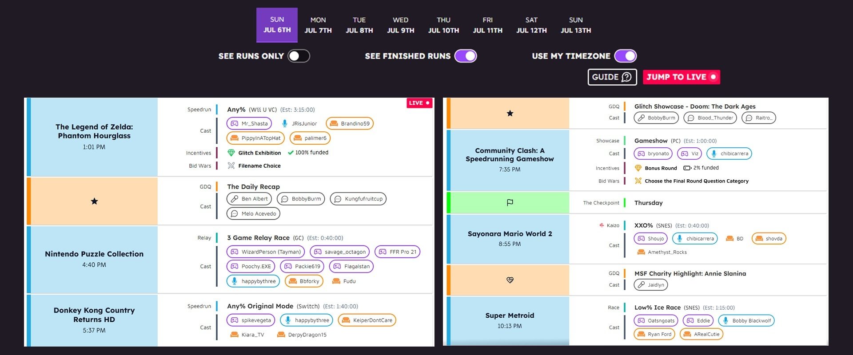Open the Guide button
This screenshot has width=853, height=355.
tap(612, 77)
